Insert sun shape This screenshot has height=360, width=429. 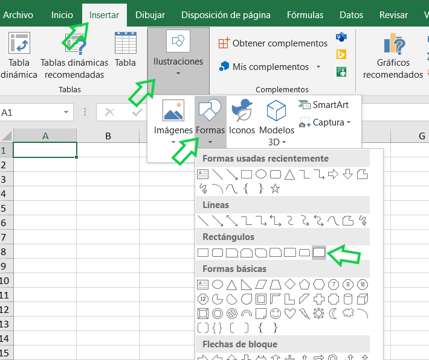[319, 314]
